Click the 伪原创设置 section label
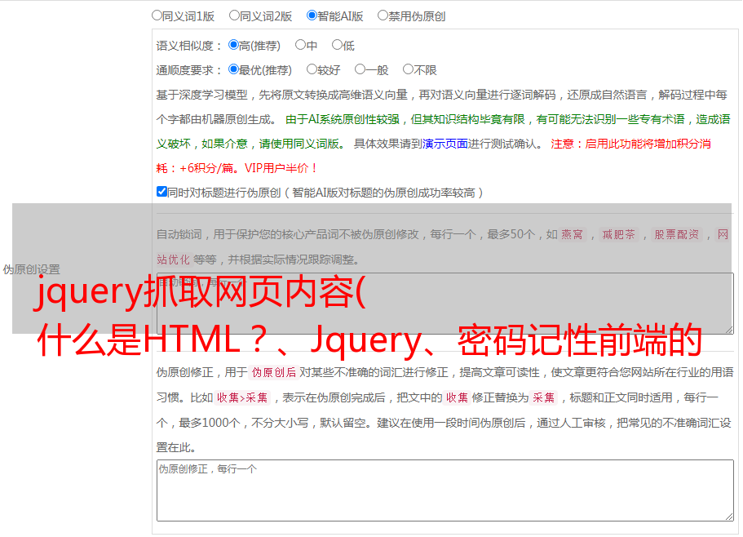Screen dimensions: 743x537 [31, 269]
